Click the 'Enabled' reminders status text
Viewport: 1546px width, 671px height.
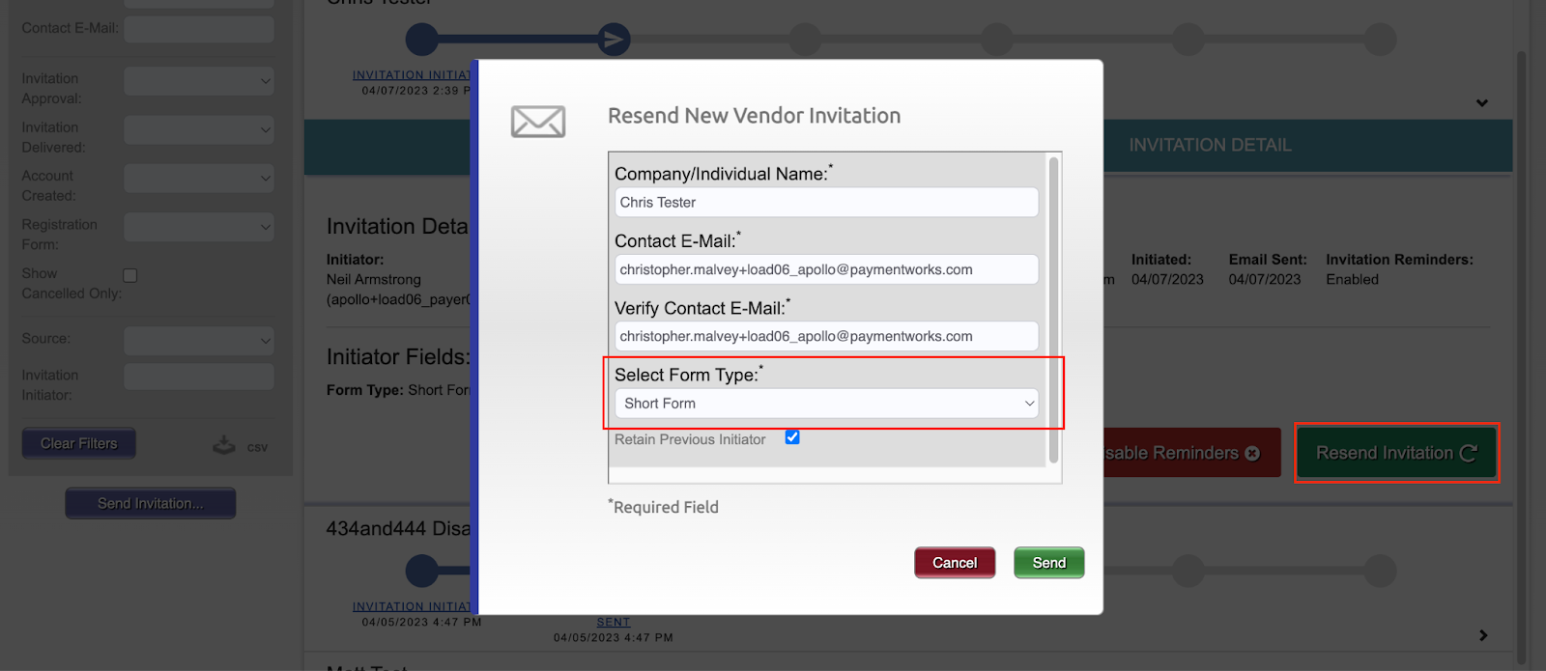1352,279
